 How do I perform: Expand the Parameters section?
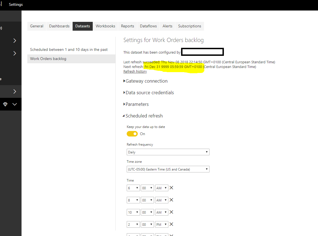[136, 104]
